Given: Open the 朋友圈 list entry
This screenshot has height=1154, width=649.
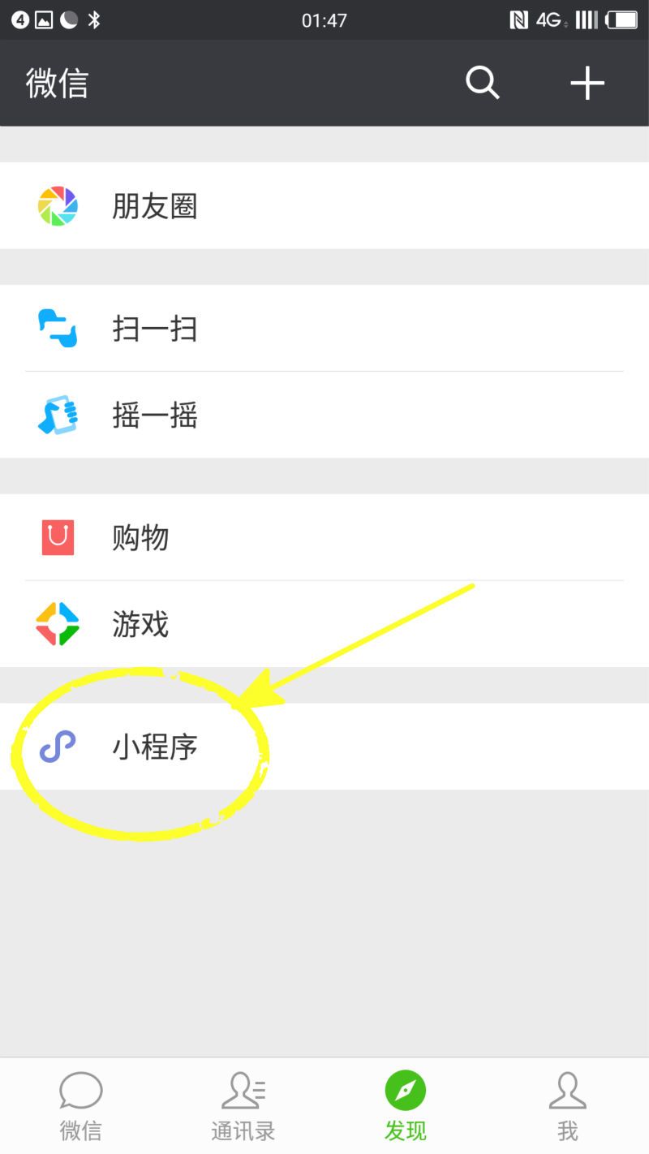Looking at the screenshot, I should [324, 206].
